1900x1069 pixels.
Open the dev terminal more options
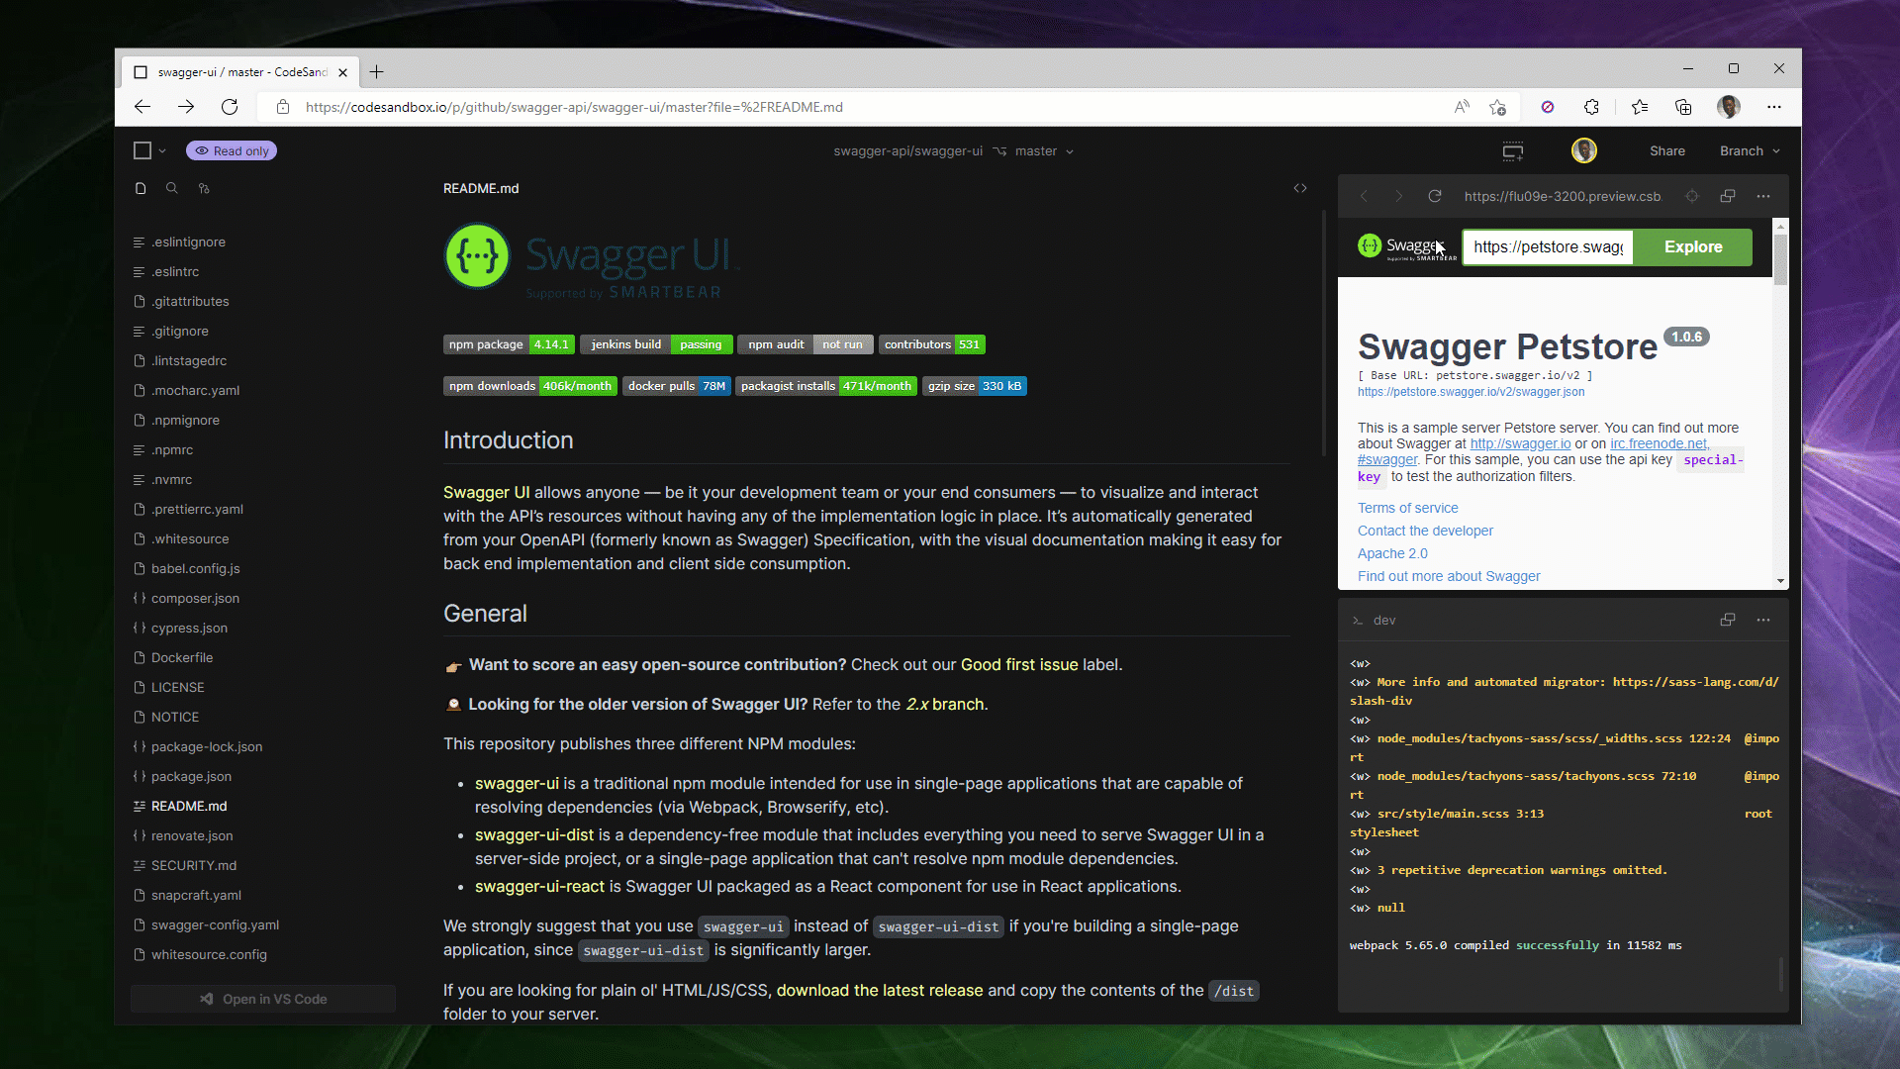tap(1763, 620)
